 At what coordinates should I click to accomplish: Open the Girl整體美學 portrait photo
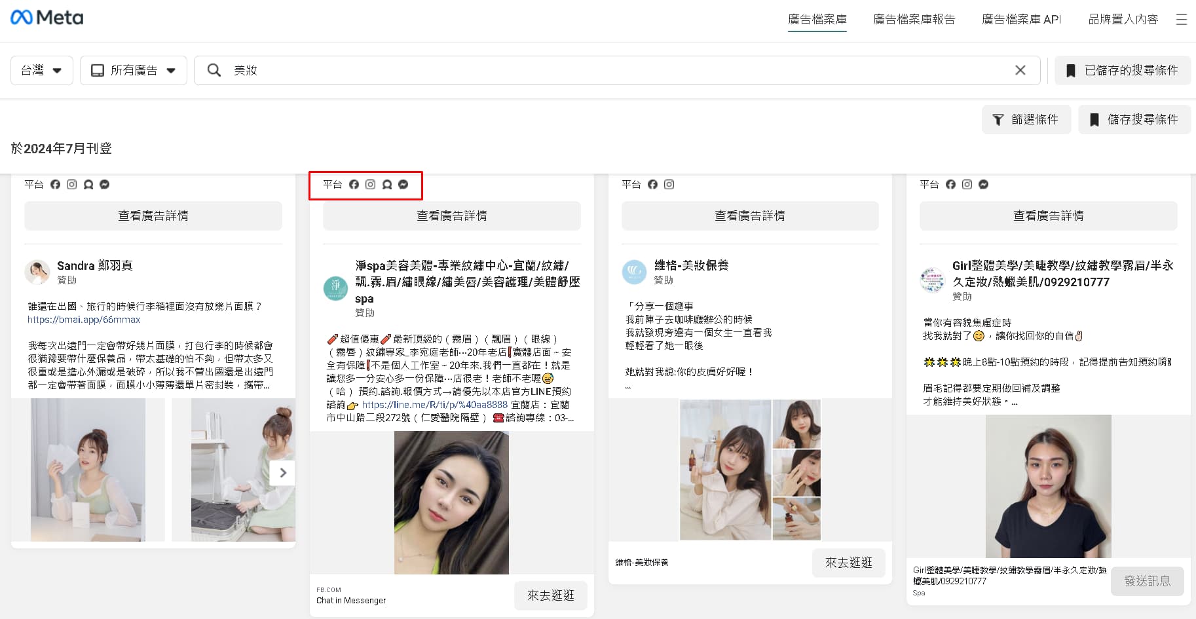pos(1048,486)
